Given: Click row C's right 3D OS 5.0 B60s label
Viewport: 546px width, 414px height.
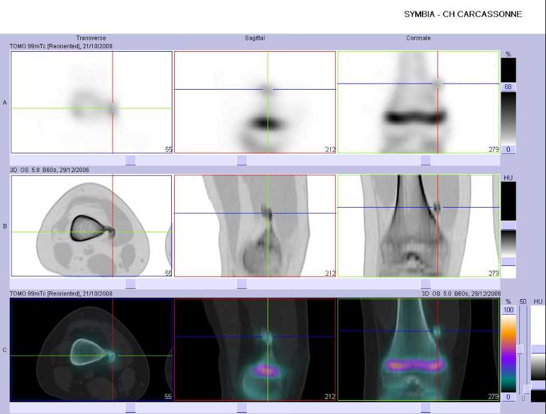Looking at the screenshot, I should point(460,294).
